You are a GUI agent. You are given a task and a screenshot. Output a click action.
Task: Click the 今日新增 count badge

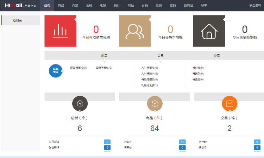(x=107, y=142)
